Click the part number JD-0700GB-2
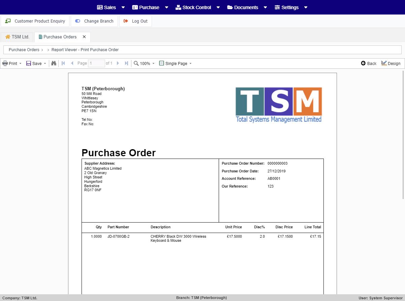405x301 pixels. click(x=118, y=236)
